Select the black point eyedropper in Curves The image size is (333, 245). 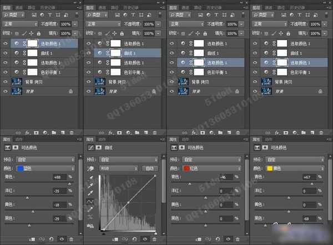pos(90,179)
